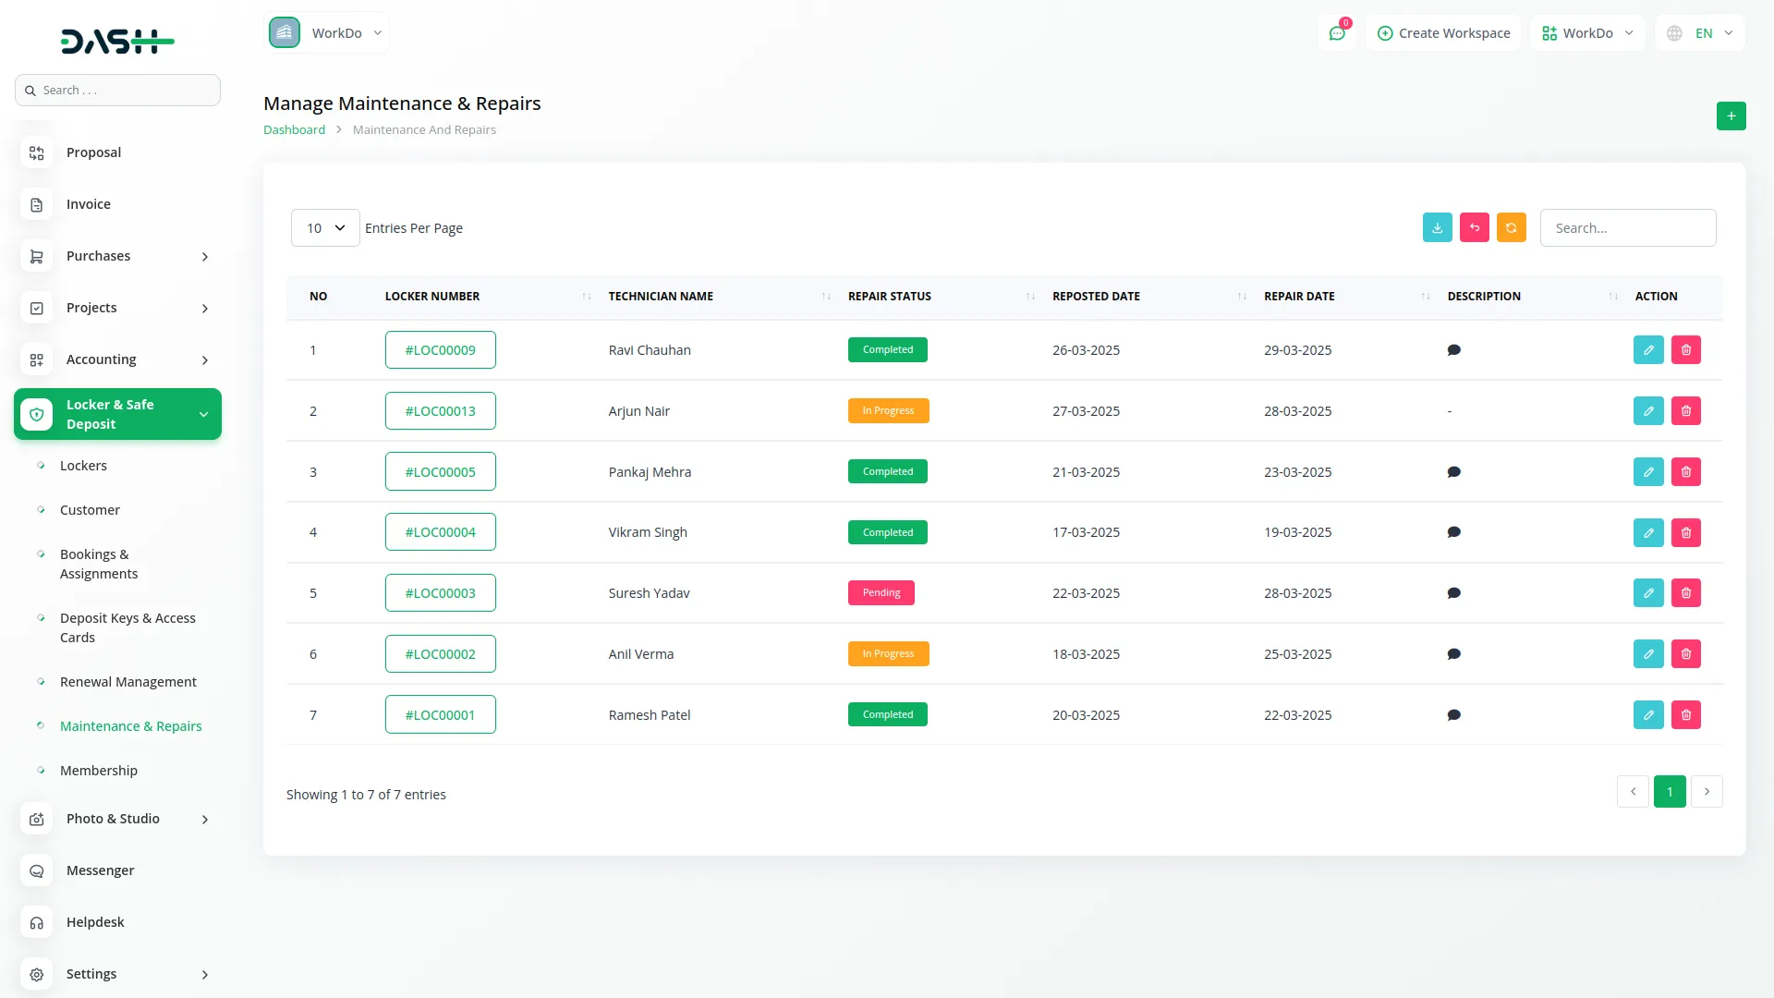
Task: Click inside the table Search field
Action: pyautogui.click(x=1628, y=227)
